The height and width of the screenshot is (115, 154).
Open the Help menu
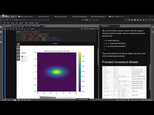[37, 23]
